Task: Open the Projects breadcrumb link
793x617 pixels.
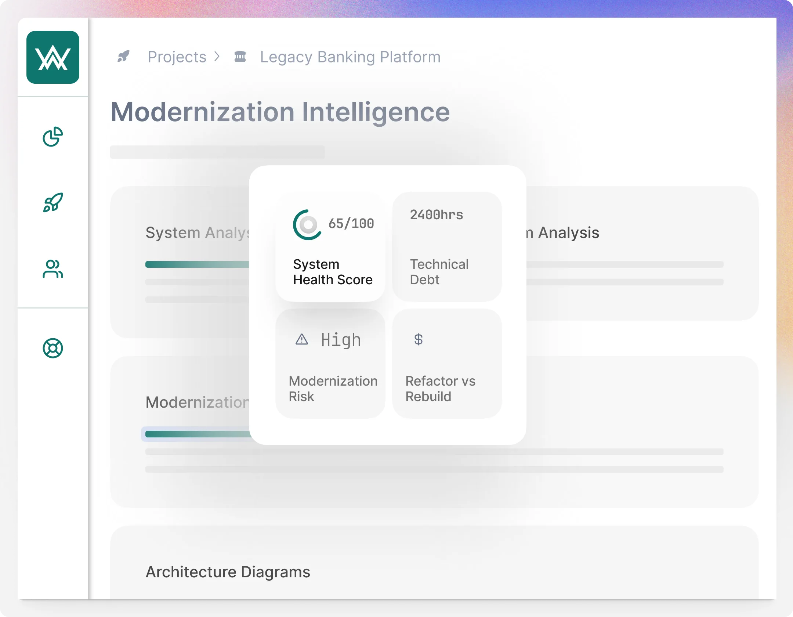Action: click(x=177, y=56)
